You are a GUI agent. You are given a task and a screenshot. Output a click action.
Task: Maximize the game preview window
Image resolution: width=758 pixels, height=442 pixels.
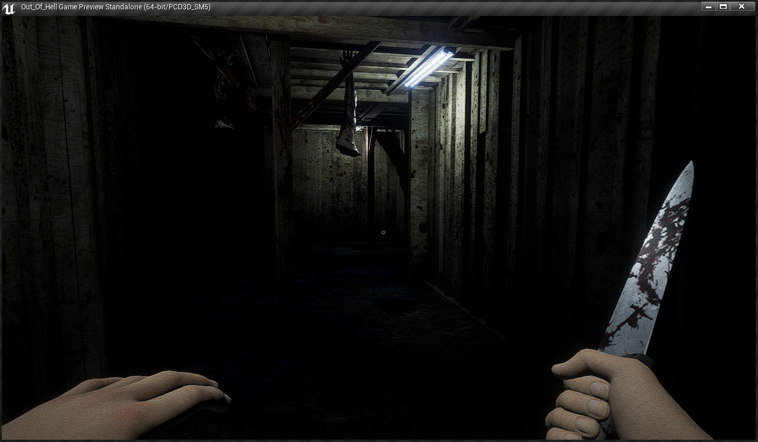[x=723, y=6]
